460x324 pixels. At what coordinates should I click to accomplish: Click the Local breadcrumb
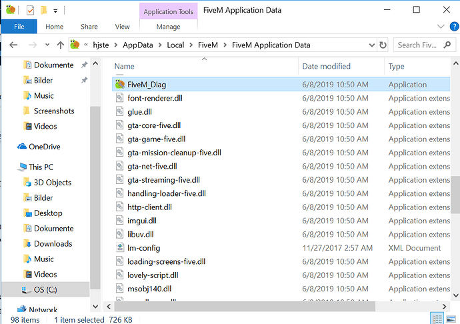pos(175,45)
